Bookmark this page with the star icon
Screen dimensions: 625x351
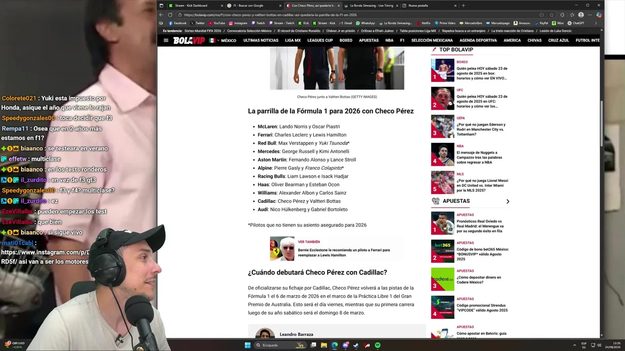pyautogui.click(x=552, y=15)
